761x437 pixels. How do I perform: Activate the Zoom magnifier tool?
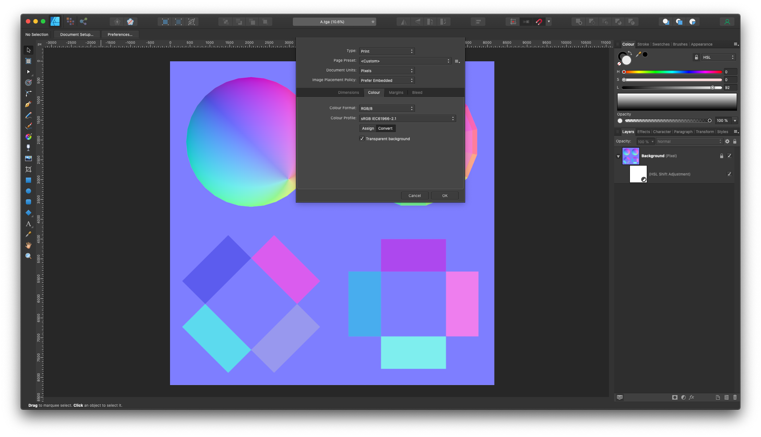pyautogui.click(x=28, y=256)
